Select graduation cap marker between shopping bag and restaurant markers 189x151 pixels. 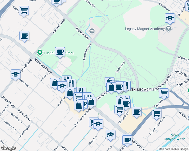(x=62, y=86)
